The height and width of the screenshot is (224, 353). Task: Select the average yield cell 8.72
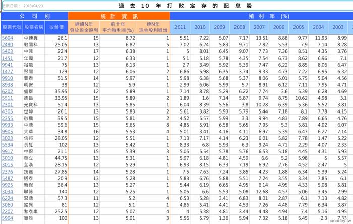coord(118,38)
